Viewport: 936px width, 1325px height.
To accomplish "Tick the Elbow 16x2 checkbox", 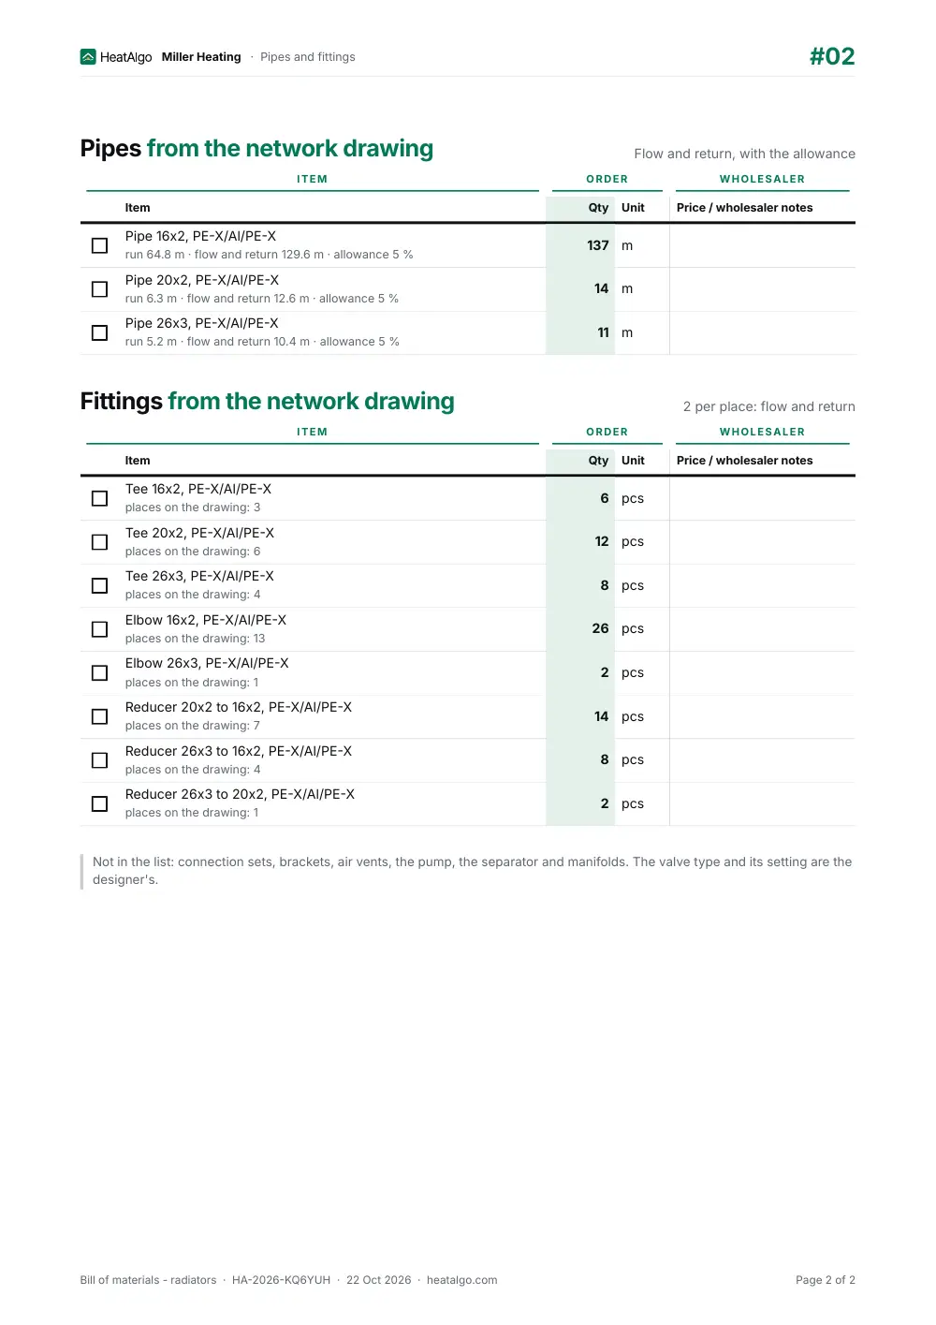I will click(x=99, y=629).
